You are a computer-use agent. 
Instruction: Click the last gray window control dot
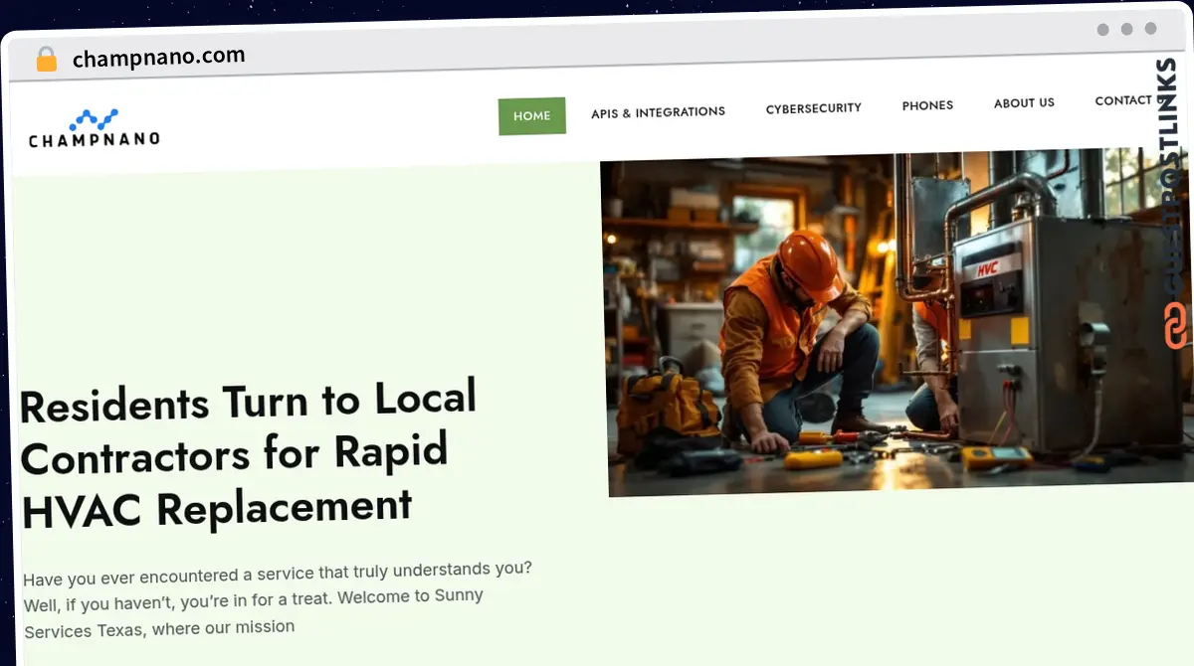(1150, 29)
